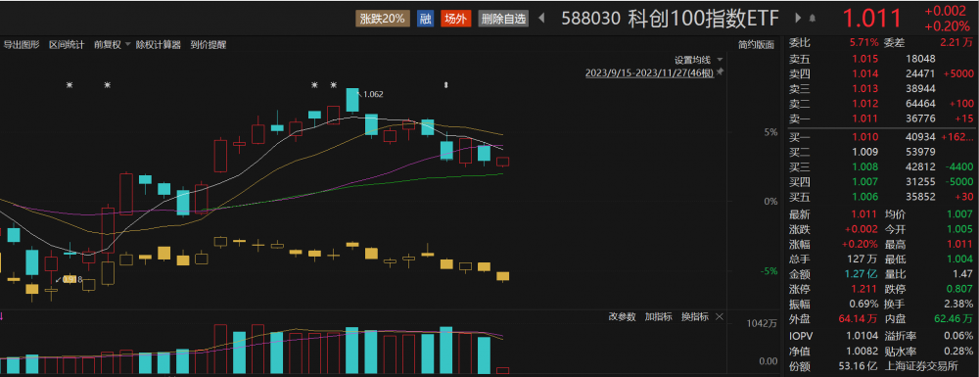Click the 今开 value 1.005
Screen dimensions: 979x377
click(x=959, y=229)
